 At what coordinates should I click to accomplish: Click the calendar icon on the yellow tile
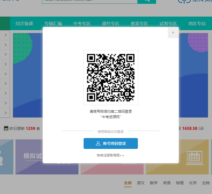(x=194, y=157)
